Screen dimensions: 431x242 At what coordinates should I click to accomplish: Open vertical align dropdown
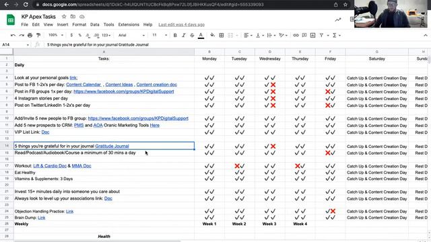259,36
